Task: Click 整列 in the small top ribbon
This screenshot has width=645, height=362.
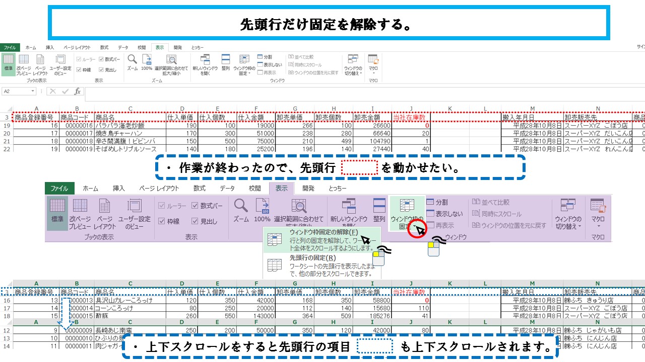Action: tap(226, 62)
